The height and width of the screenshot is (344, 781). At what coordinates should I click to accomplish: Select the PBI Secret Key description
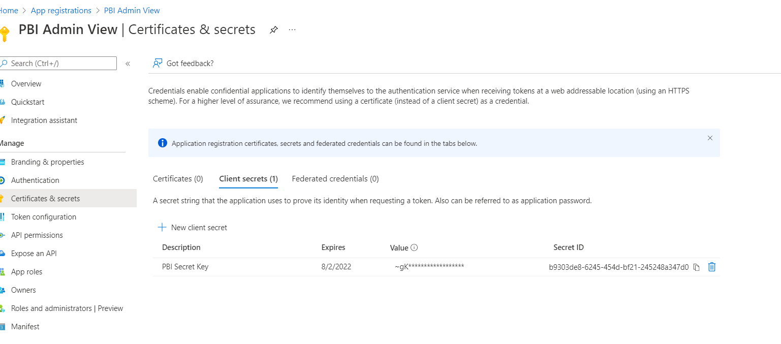point(185,267)
